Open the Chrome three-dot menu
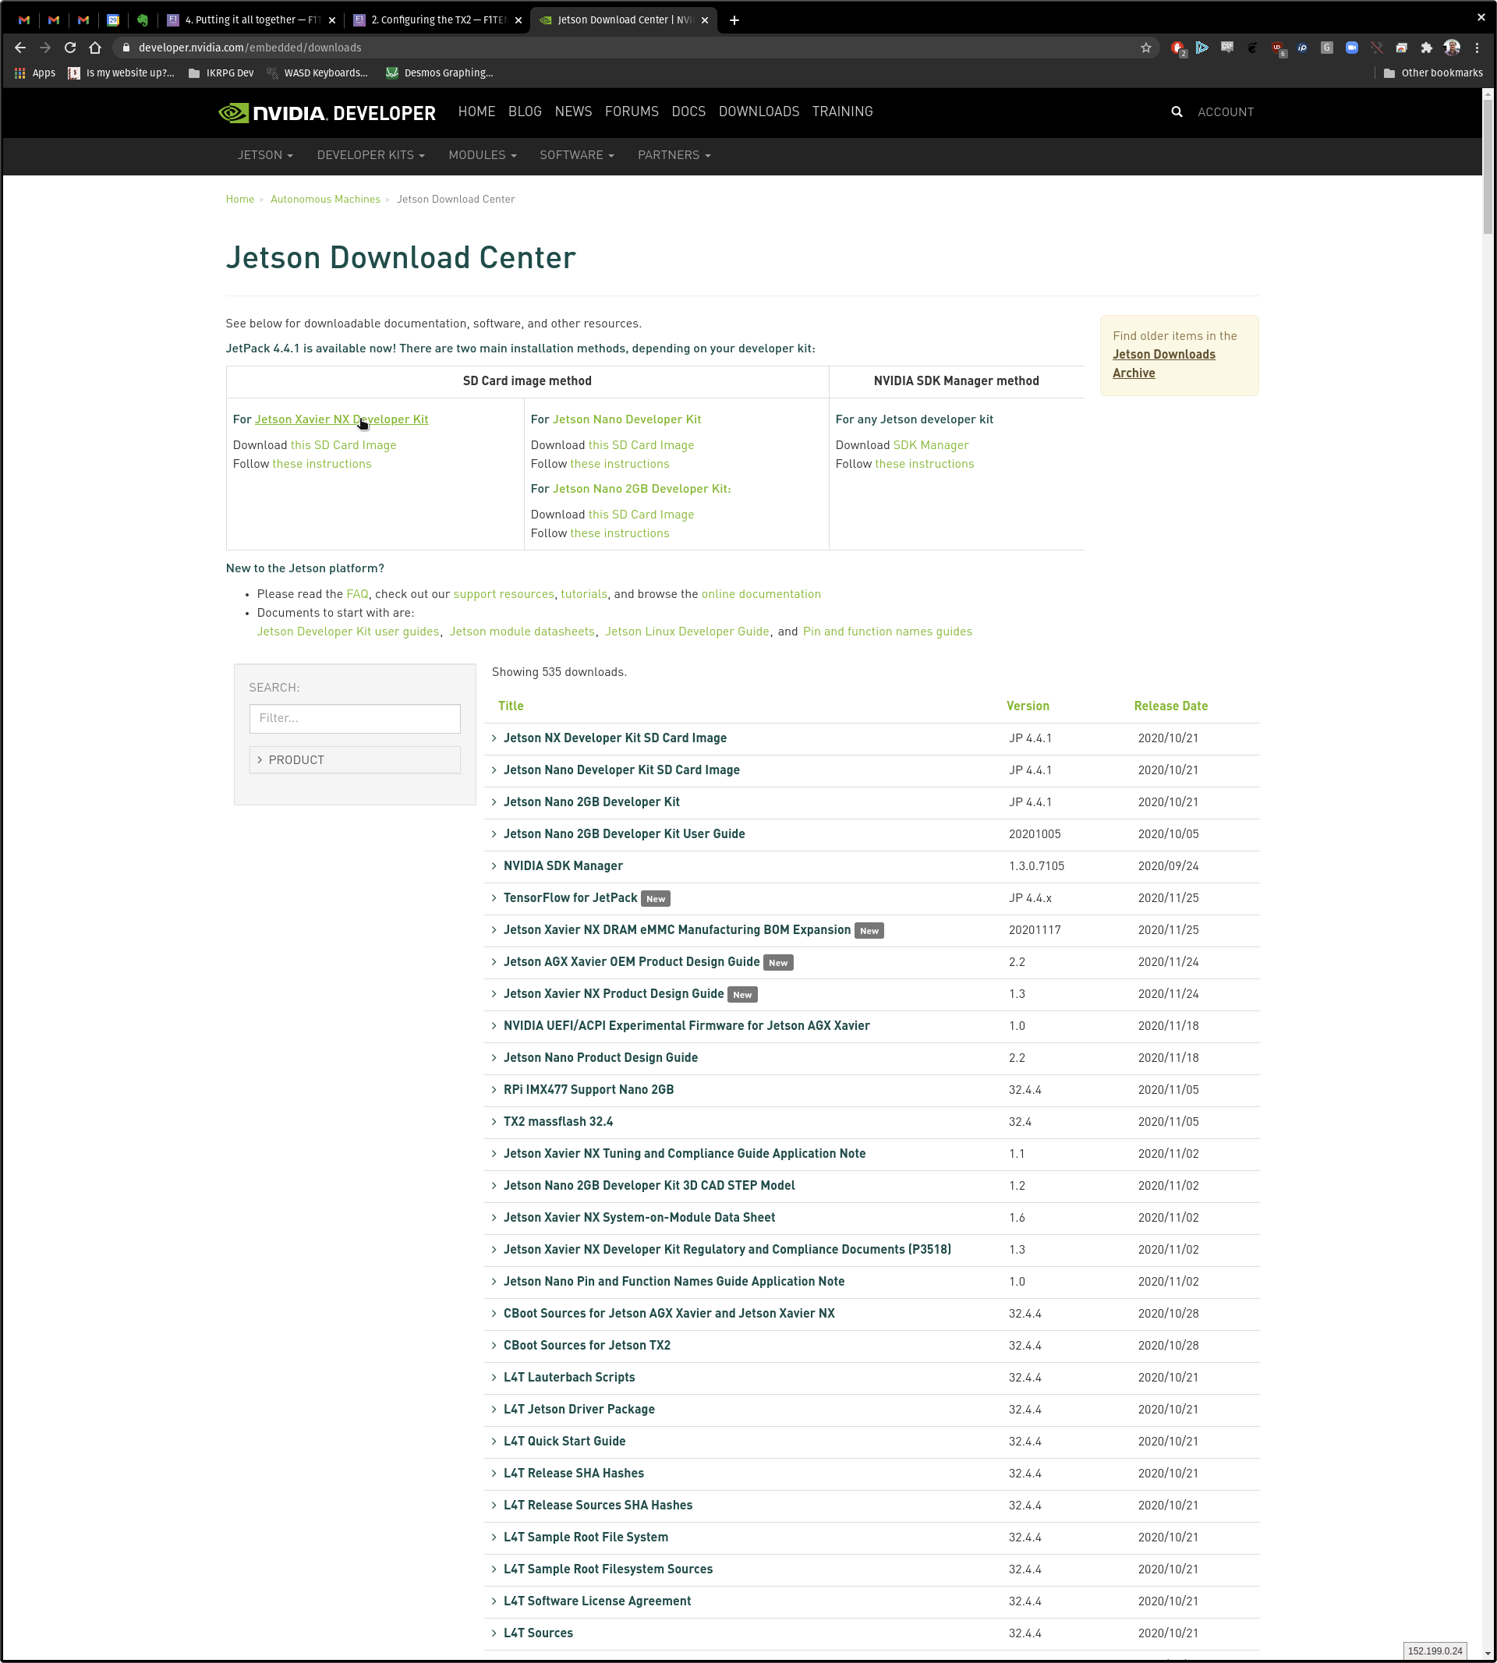The width and height of the screenshot is (1497, 1663). (1478, 48)
